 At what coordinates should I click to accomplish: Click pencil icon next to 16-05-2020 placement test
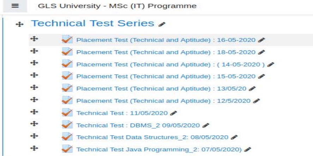pyautogui.click(x=261, y=40)
